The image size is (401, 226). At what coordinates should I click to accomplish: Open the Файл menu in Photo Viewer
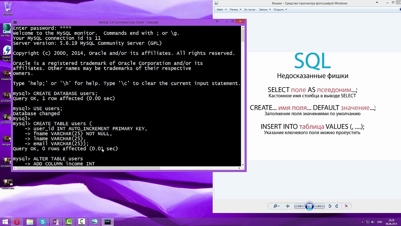coord(221,9)
